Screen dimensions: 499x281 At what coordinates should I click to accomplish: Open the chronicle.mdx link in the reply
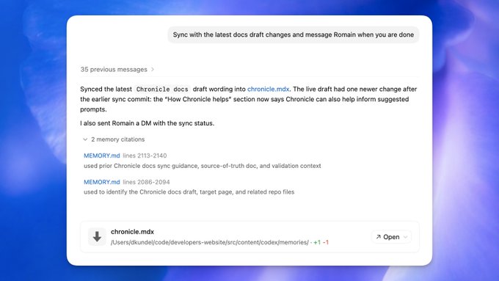pyautogui.click(x=268, y=89)
